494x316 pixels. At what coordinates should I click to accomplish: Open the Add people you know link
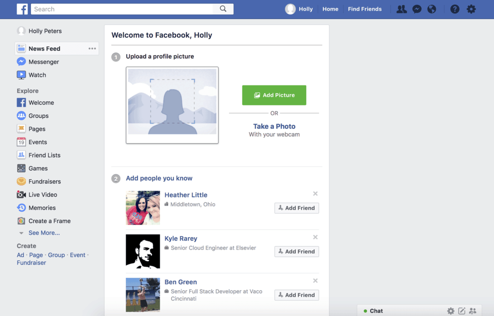point(159,178)
